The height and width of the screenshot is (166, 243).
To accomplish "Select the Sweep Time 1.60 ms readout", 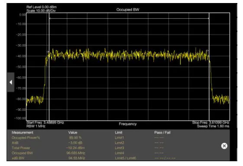I will pyautogui.click(x=213, y=126).
